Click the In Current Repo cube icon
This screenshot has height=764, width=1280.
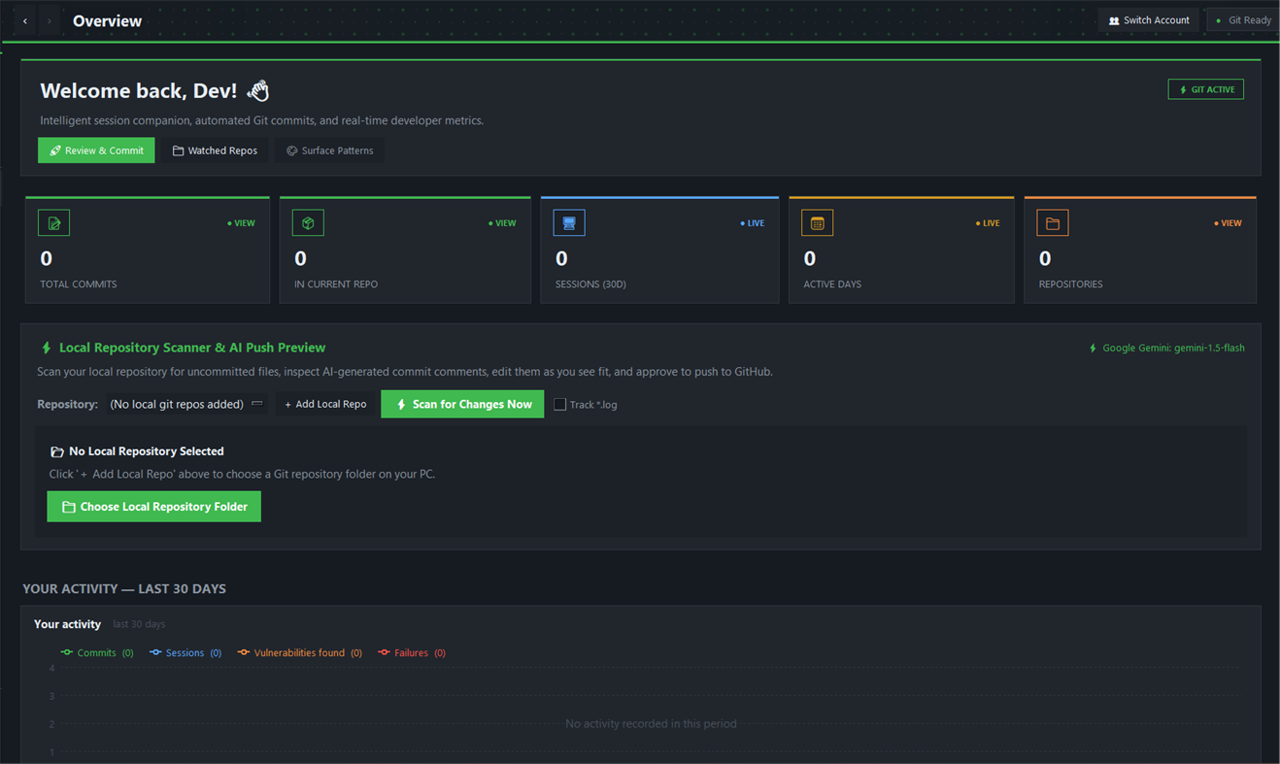(308, 223)
